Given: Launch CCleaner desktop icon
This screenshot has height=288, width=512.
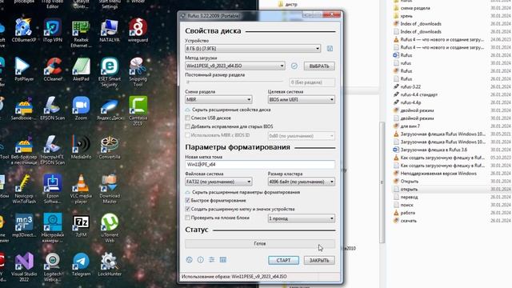Looking at the screenshot, I should [x=53, y=70].
